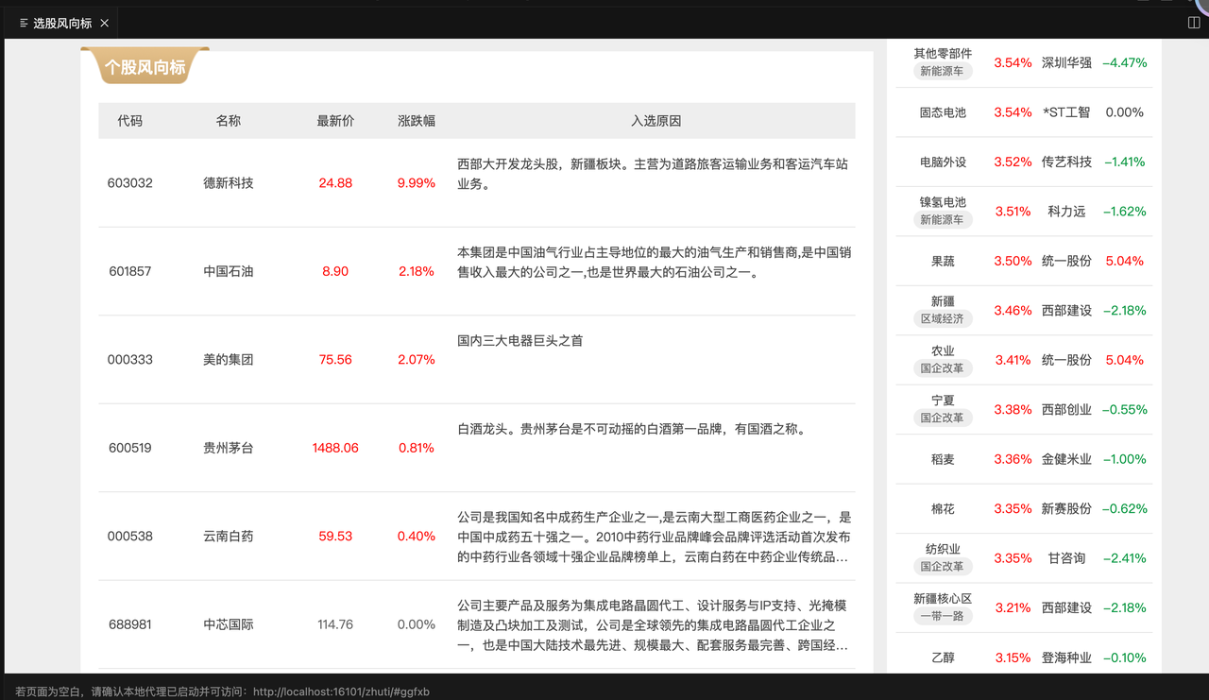Screen dimensions: 1209x700
Task: Open the localhost:16101 URL in status bar
Action: [341, 691]
